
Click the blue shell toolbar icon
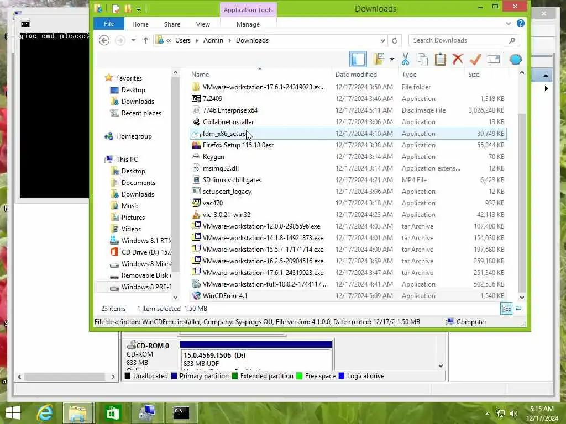coord(516,59)
